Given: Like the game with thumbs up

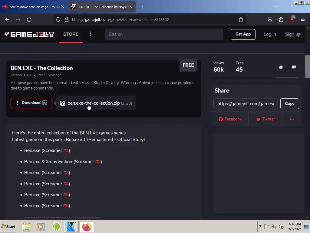Looking at the screenshot, I should pyautogui.click(x=281, y=67).
